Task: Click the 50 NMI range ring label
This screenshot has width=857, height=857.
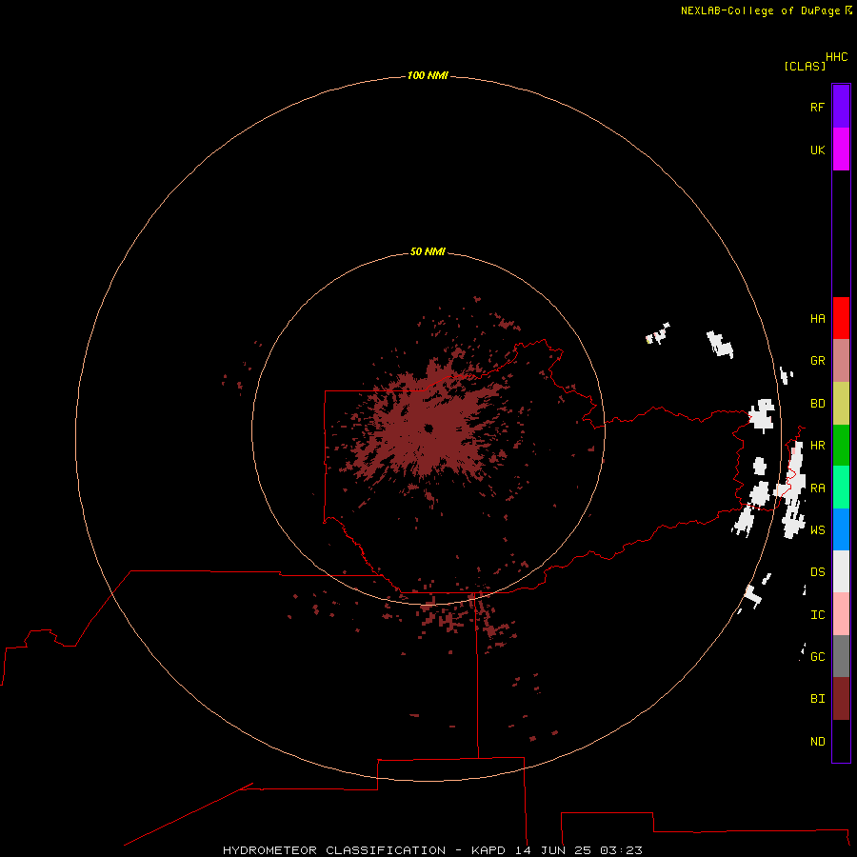Action: click(x=428, y=251)
